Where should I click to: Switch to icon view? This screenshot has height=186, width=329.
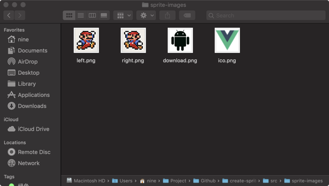[69, 15]
